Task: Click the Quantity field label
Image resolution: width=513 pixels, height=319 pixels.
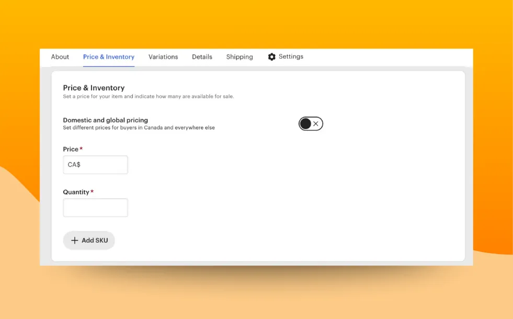Action: click(x=76, y=192)
